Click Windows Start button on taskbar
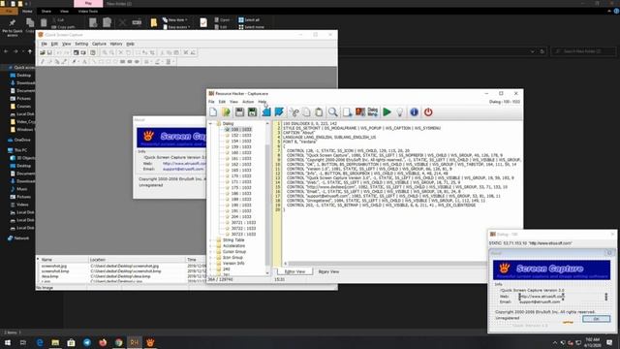The image size is (620, 349). 8,342
